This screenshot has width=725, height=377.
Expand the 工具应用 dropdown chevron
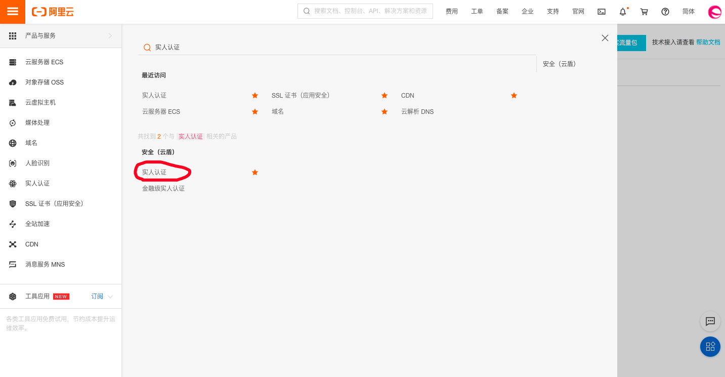pos(110,297)
